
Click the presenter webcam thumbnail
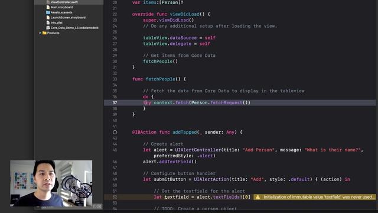tap(51, 183)
